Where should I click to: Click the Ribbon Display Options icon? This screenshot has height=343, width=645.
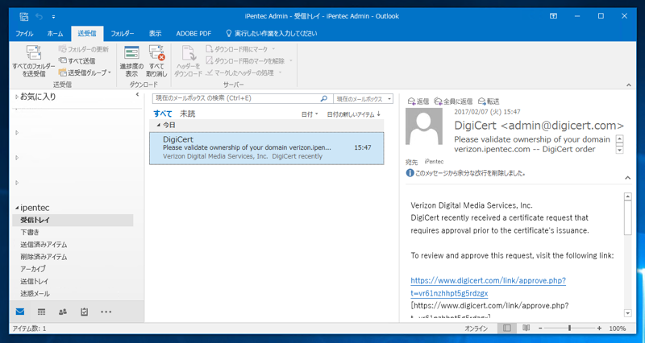pyautogui.click(x=553, y=16)
